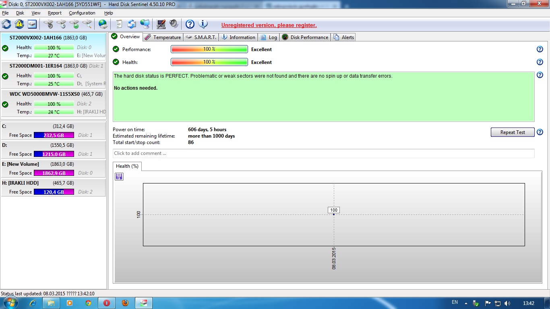
Task: Save the health graph with the floppy icon
Action: (119, 177)
